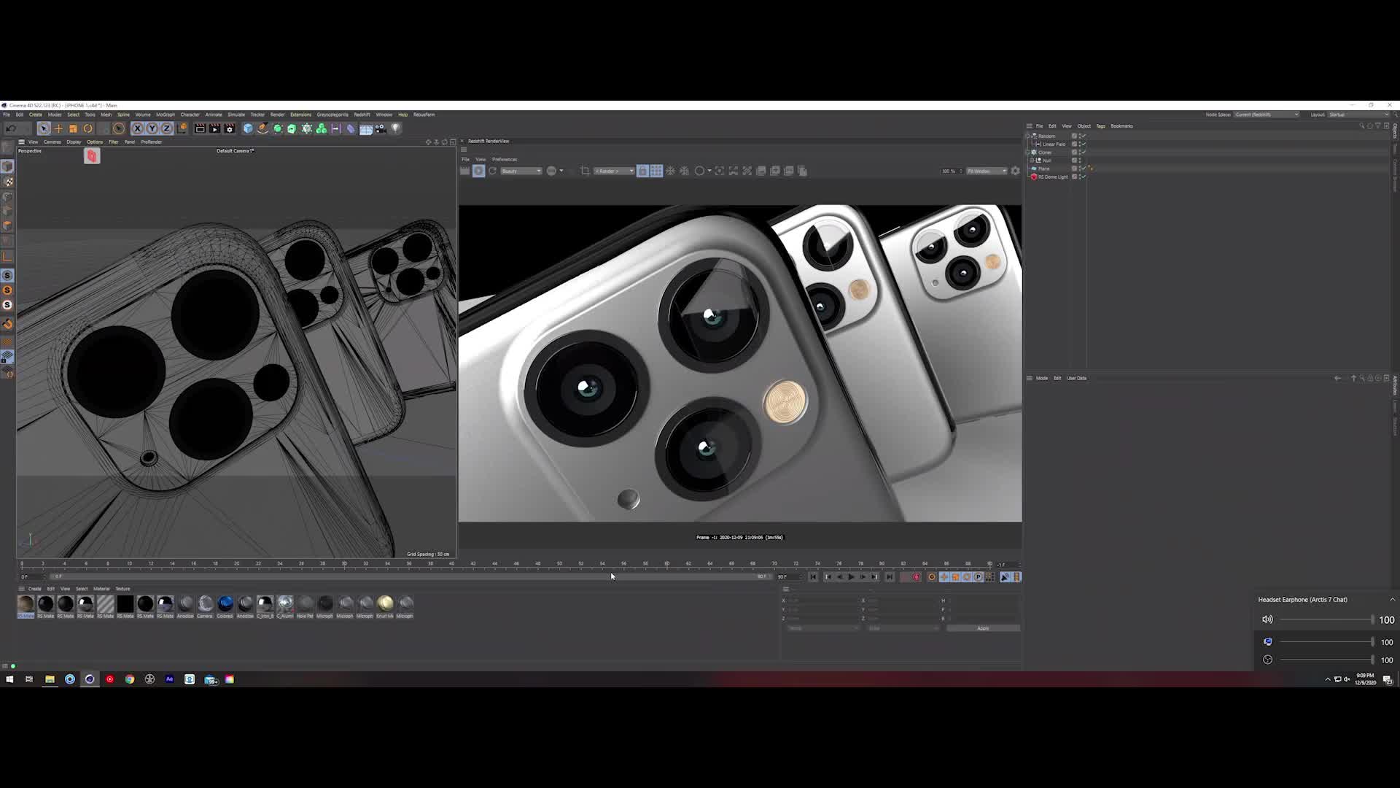Adjust the headset volume slider
Image resolution: width=1400 pixels, height=788 pixels.
(x=1326, y=619)
